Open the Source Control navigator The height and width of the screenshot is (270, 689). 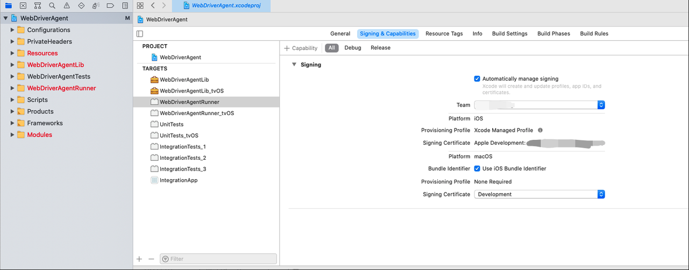tap(23, 6)
